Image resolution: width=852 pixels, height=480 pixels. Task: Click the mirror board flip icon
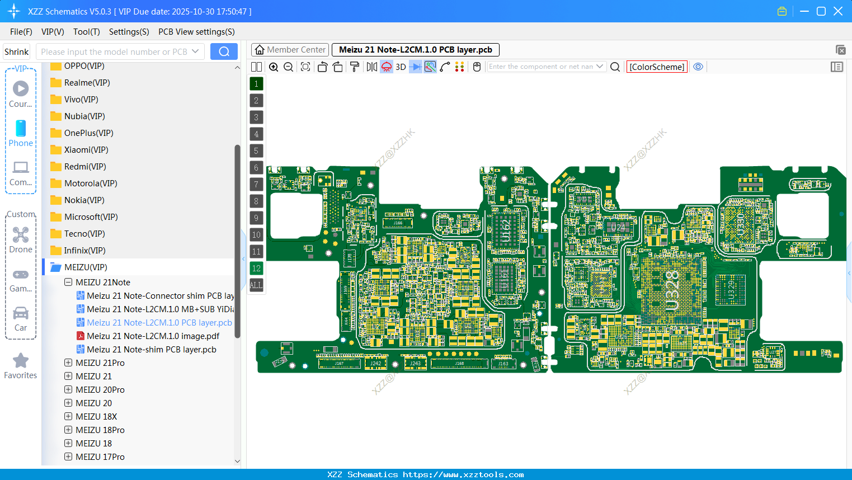tap(372, 67)
